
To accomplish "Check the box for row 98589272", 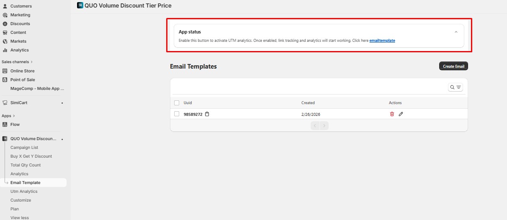I will click(177, 114).
